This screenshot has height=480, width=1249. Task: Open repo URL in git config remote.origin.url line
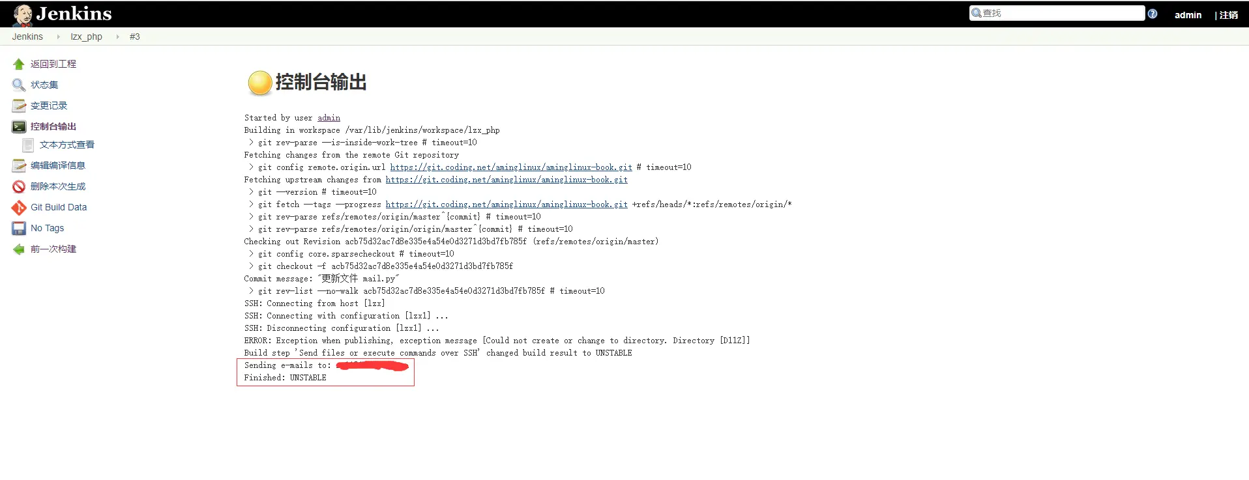pyautogui.click(x=511, y=167)
